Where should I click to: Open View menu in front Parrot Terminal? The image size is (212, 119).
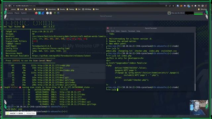pyautogui.click(x=118, y=31)
